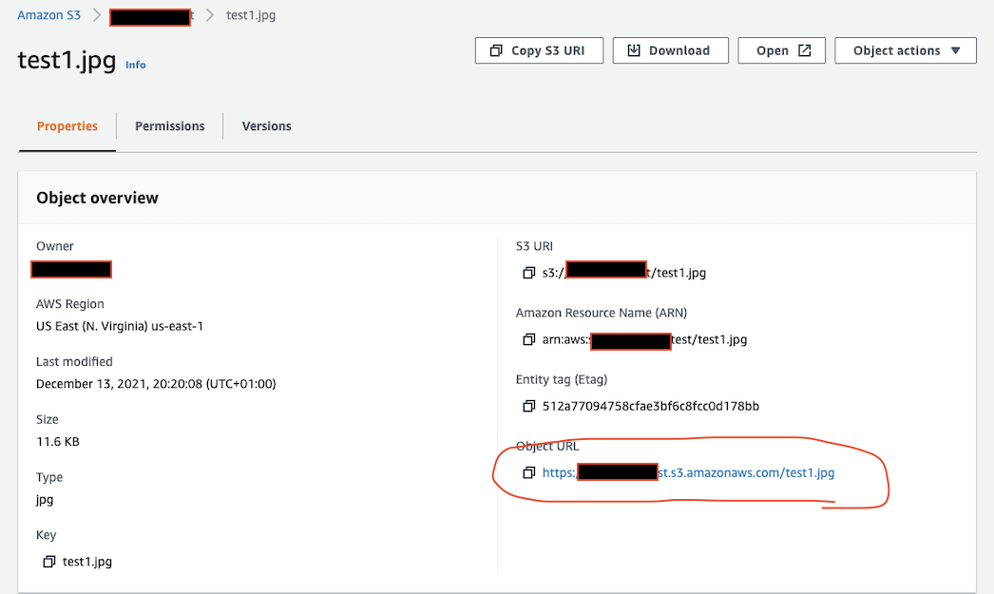Select the Properties tab

click(x=67, y=126)
